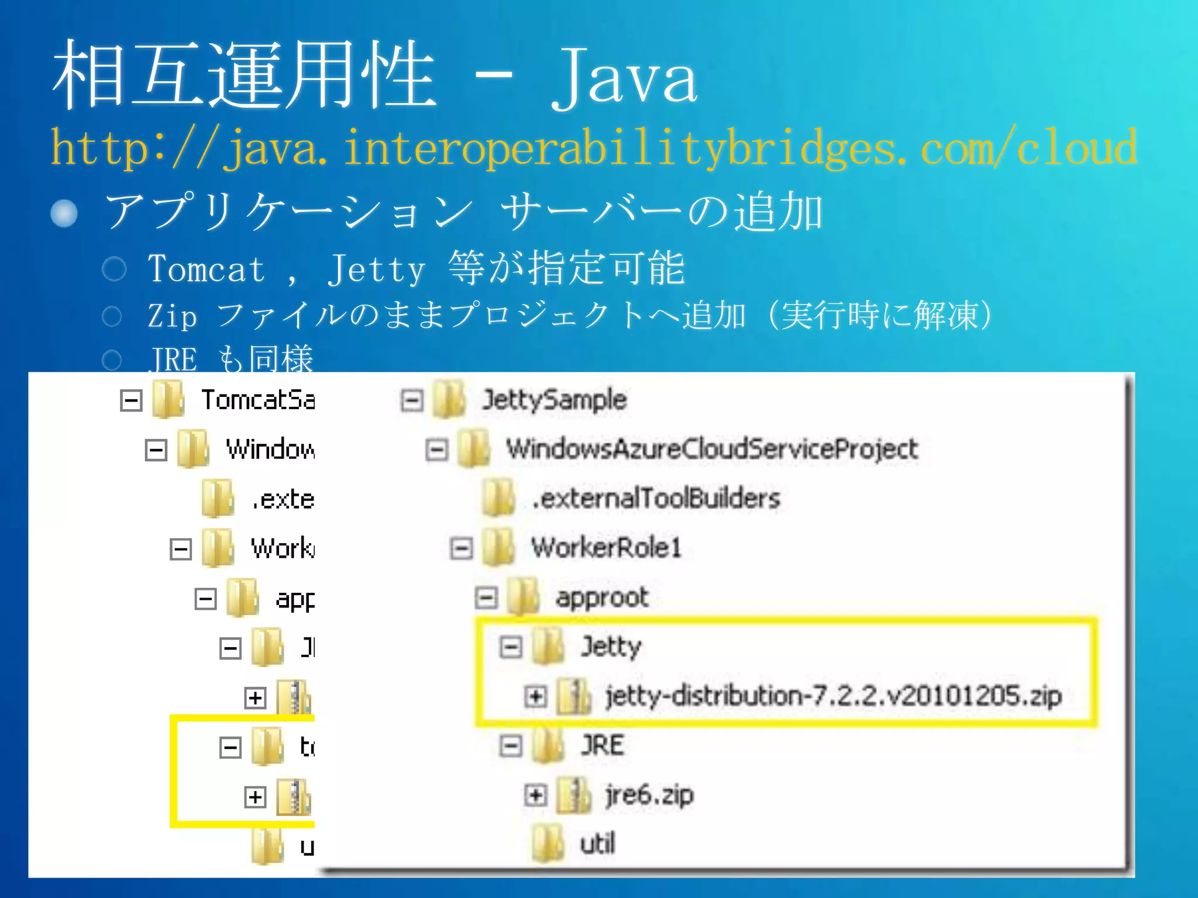
Task: Select the WindowsAzureCloudServiceProject folder icon
Action: (x=474, y=448)
